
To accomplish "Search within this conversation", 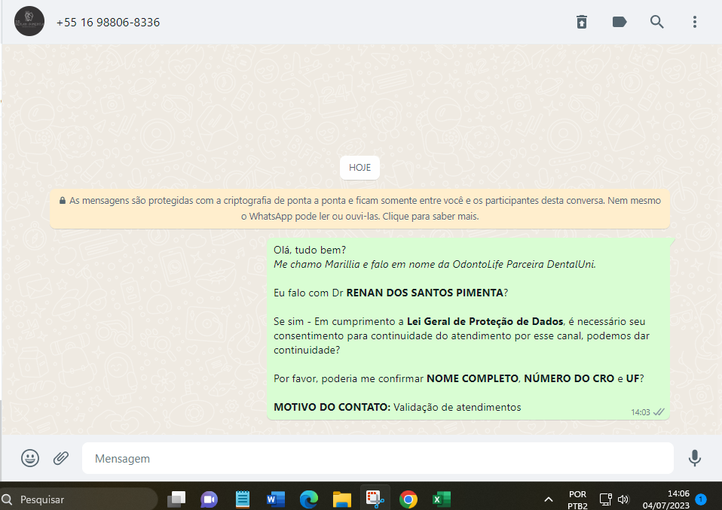I will 656,22.
